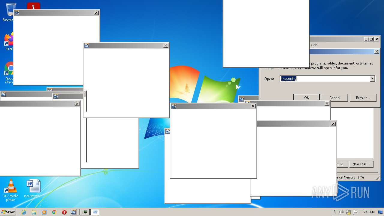
Task: Click Word icon of window covering Recycle Bin
Action: point(17,13)
